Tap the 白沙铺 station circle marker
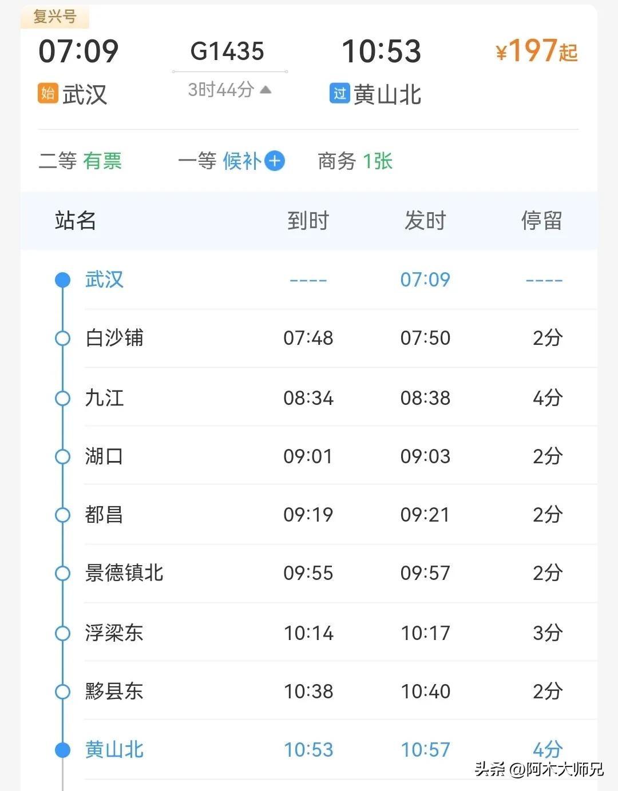This screenshot has width=618, height=791. point(62,339)
